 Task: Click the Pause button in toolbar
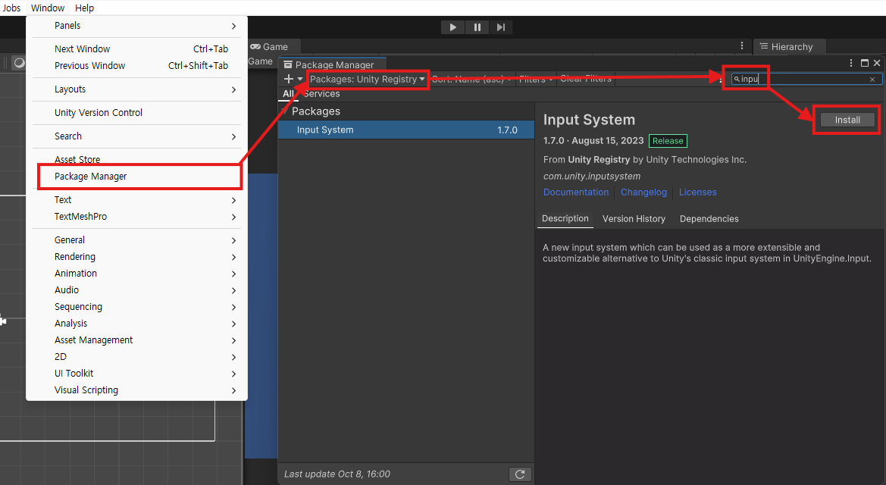click(x=477, y=27)
